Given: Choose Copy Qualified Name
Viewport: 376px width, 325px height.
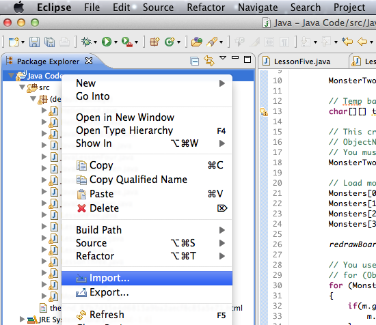Looking at the screenshot, I should click(x=147, y=180).
